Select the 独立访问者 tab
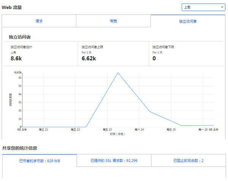The height and width of the screenshot is (181, 228). pyautogui.click(x=188, y=22)
